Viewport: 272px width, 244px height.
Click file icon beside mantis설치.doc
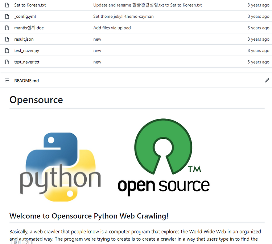(7, 28)
